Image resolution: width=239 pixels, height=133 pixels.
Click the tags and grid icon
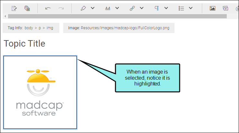point(27,8)
